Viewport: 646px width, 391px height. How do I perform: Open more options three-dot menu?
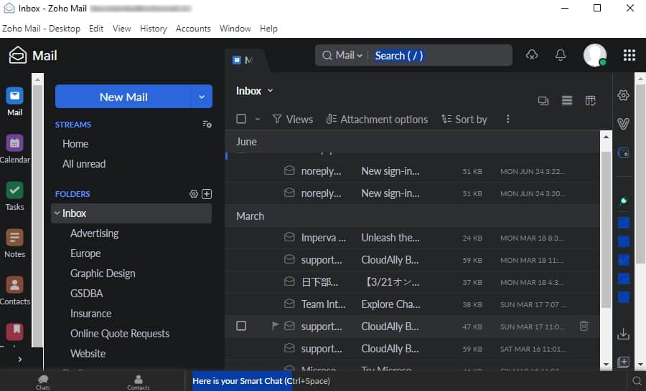508,119
